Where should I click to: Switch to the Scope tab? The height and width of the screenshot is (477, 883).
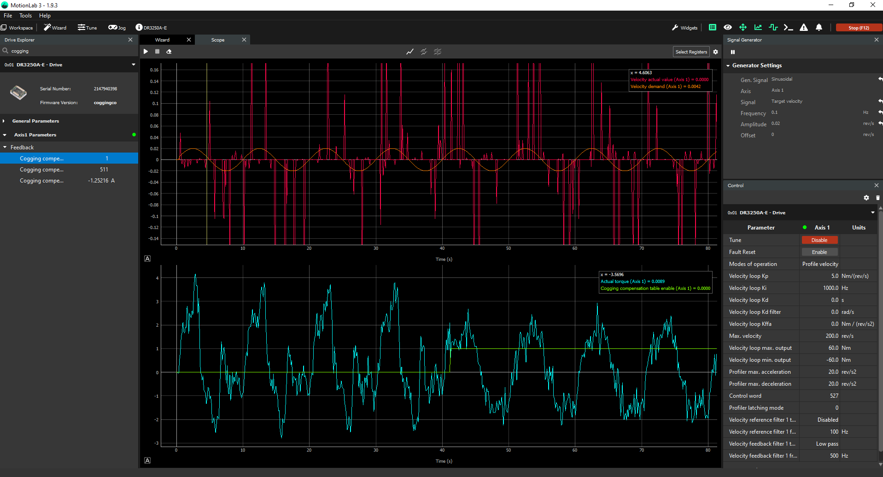(217, 40)
